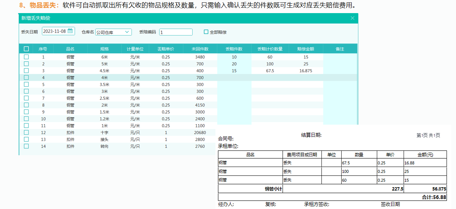
Task: Click the 规格 cell 十字
Action: click(104, 133)
